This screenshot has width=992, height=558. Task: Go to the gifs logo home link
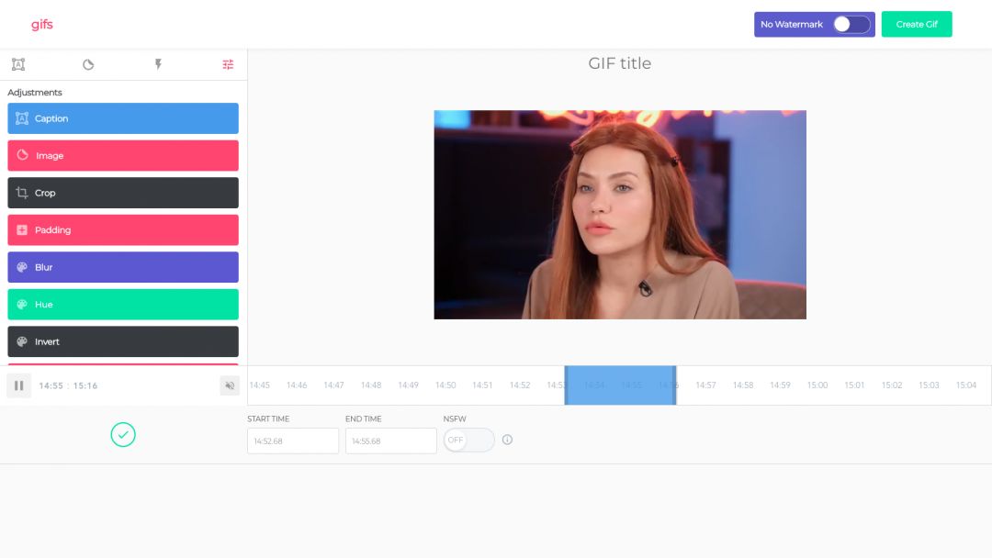click(42, 25)
